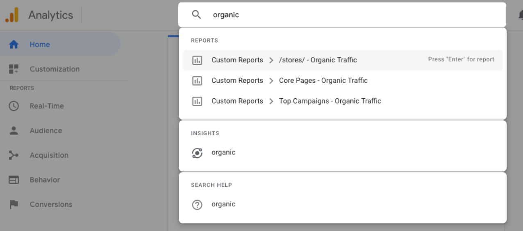The image size is (523, 231).
Task: Open the /stores/ - Organic Traffic report
Action: click(x=318, y=60)
